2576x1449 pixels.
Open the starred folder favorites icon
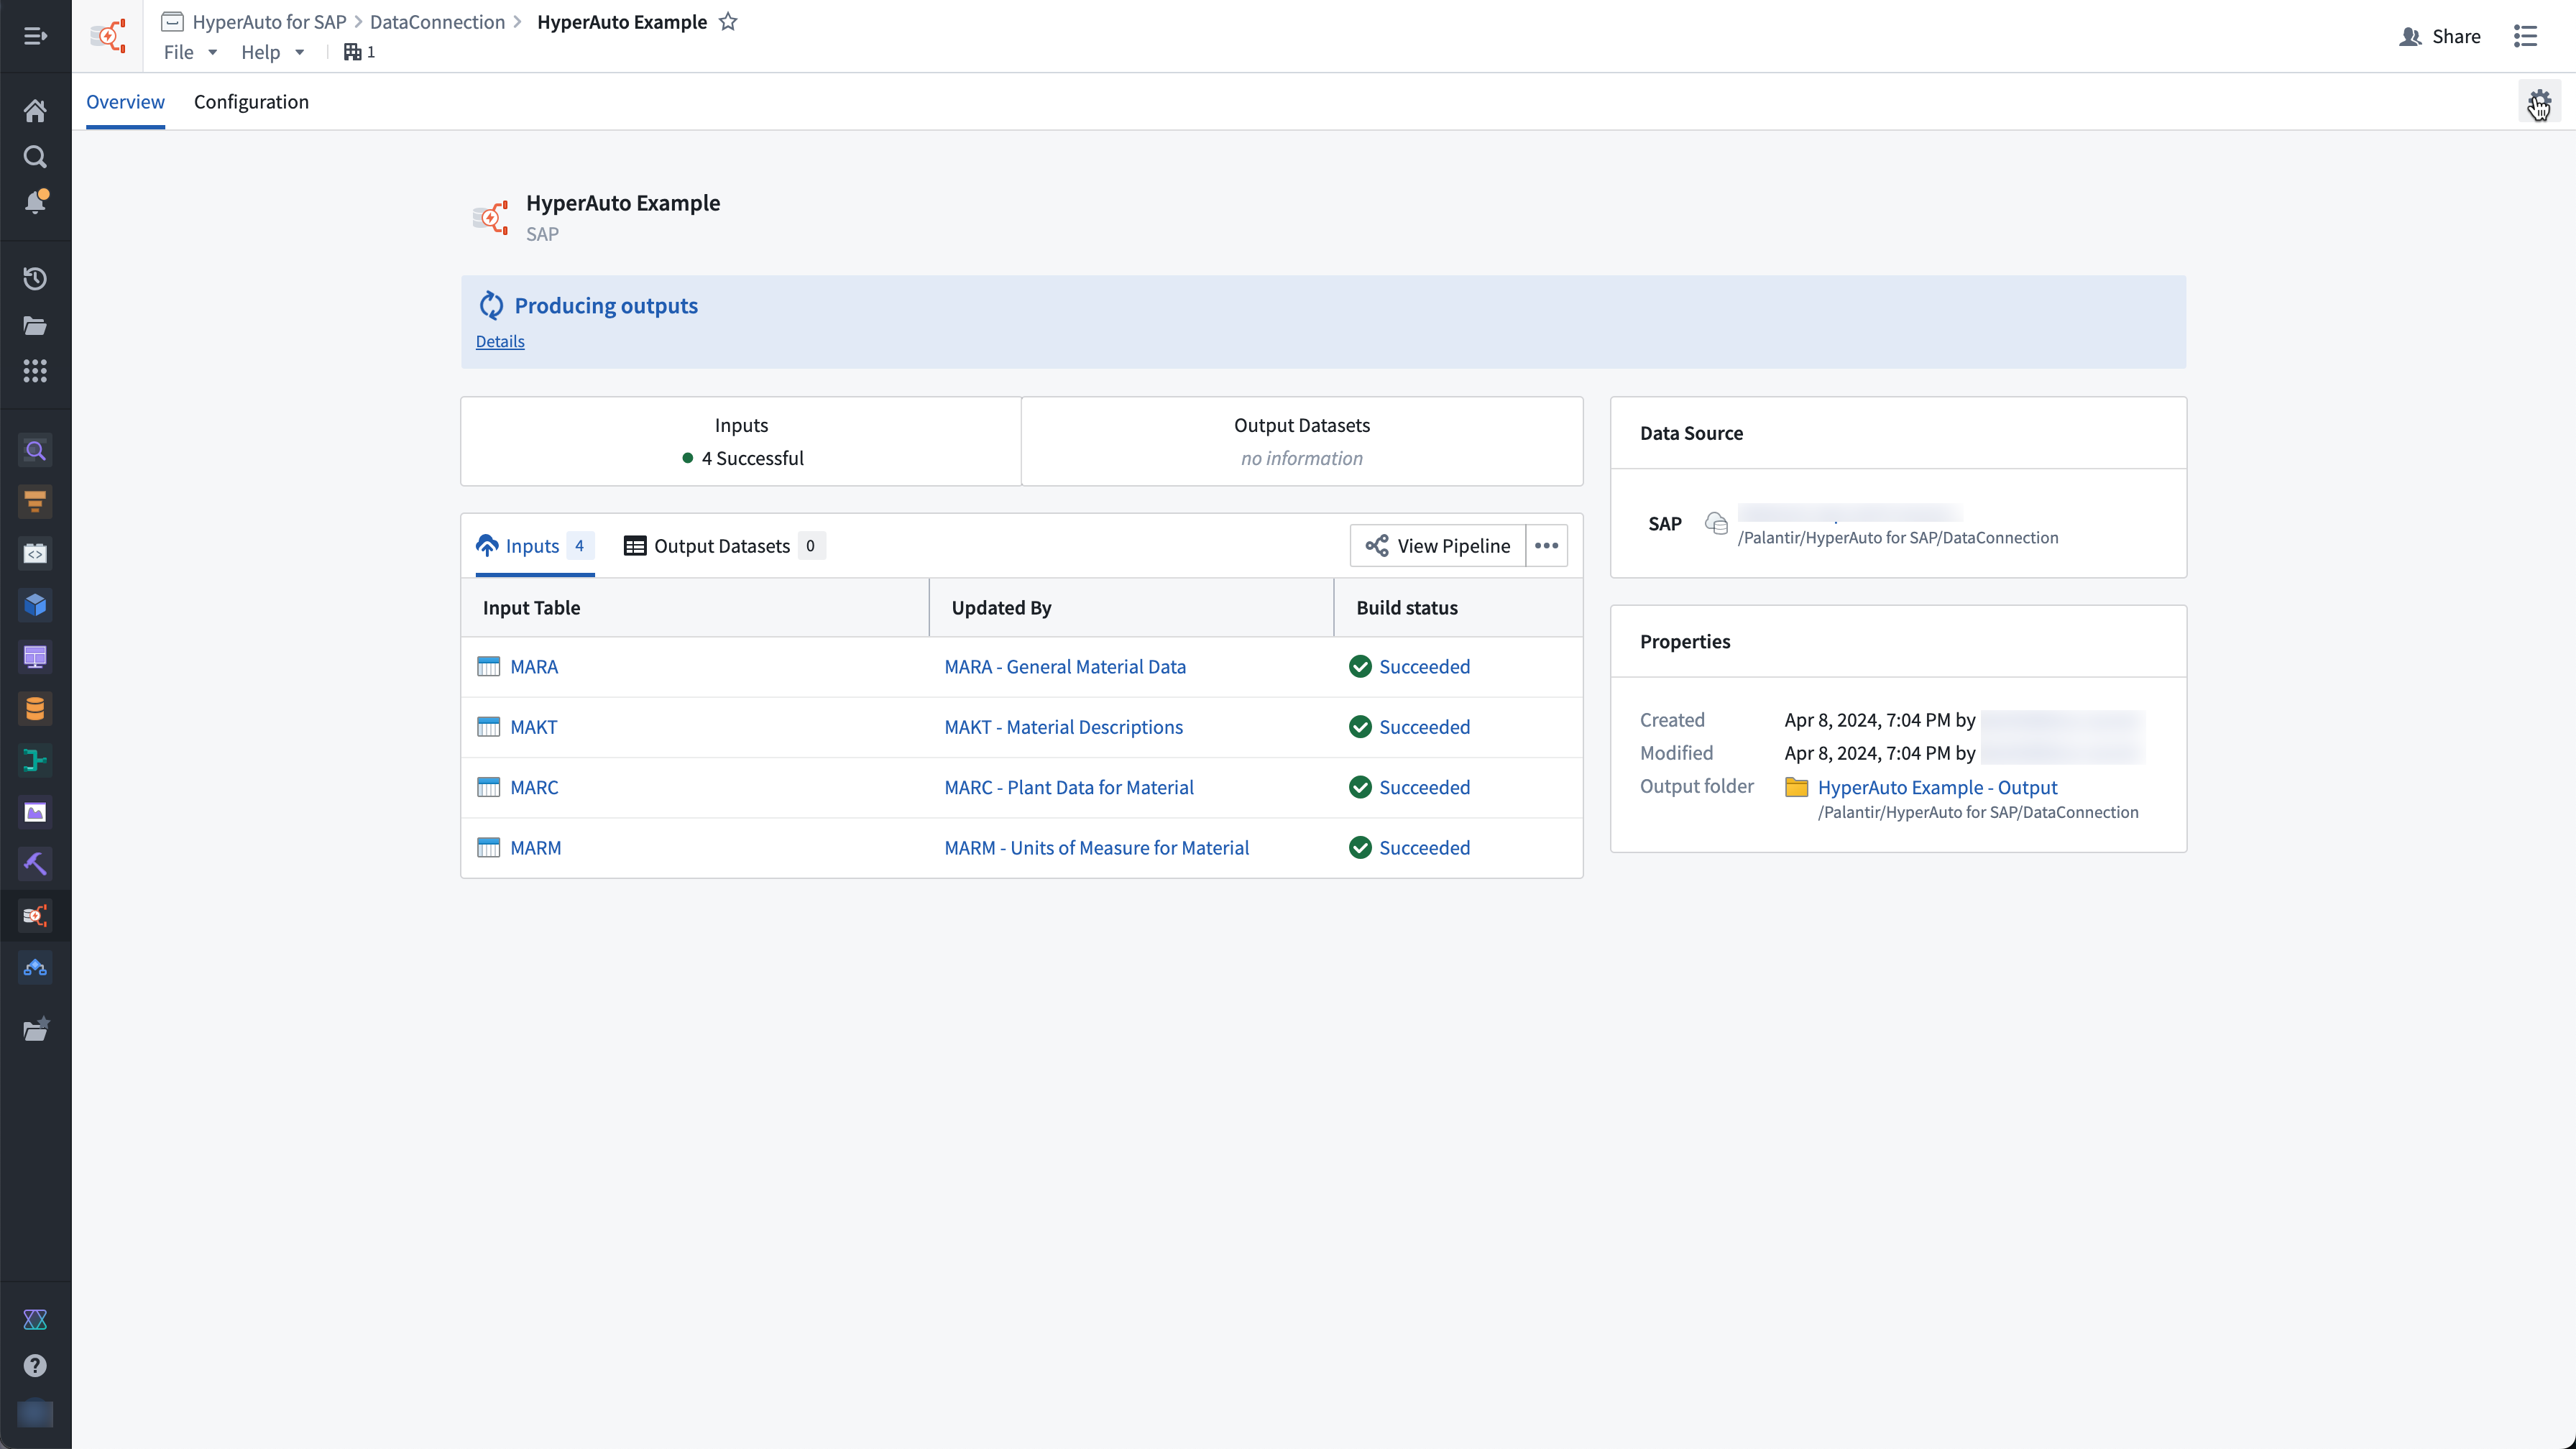(x=35, y=1030)
